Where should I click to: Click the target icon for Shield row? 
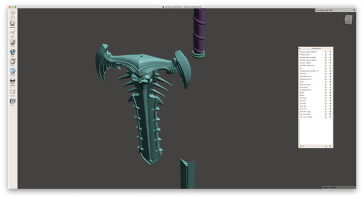point(325,93)
